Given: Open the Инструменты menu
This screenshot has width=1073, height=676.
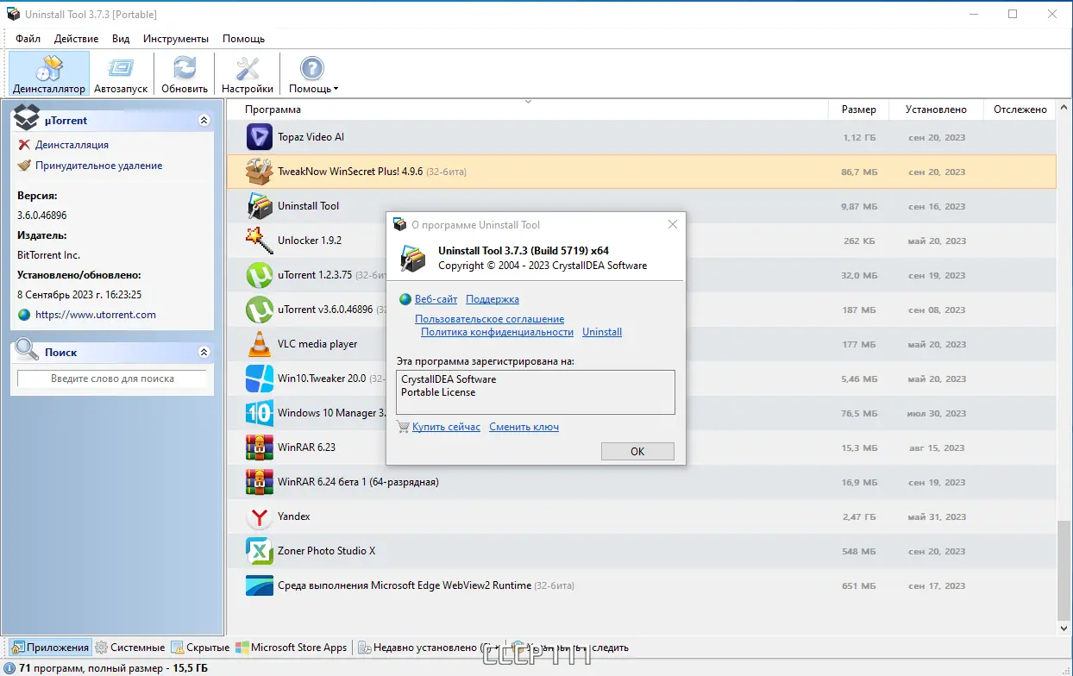Looking at the screenshot, I should click(176, 38).
